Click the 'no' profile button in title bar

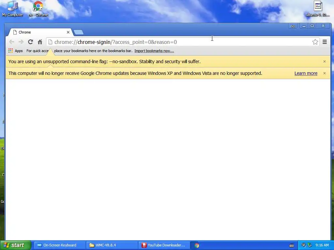[x=293, y=26]
